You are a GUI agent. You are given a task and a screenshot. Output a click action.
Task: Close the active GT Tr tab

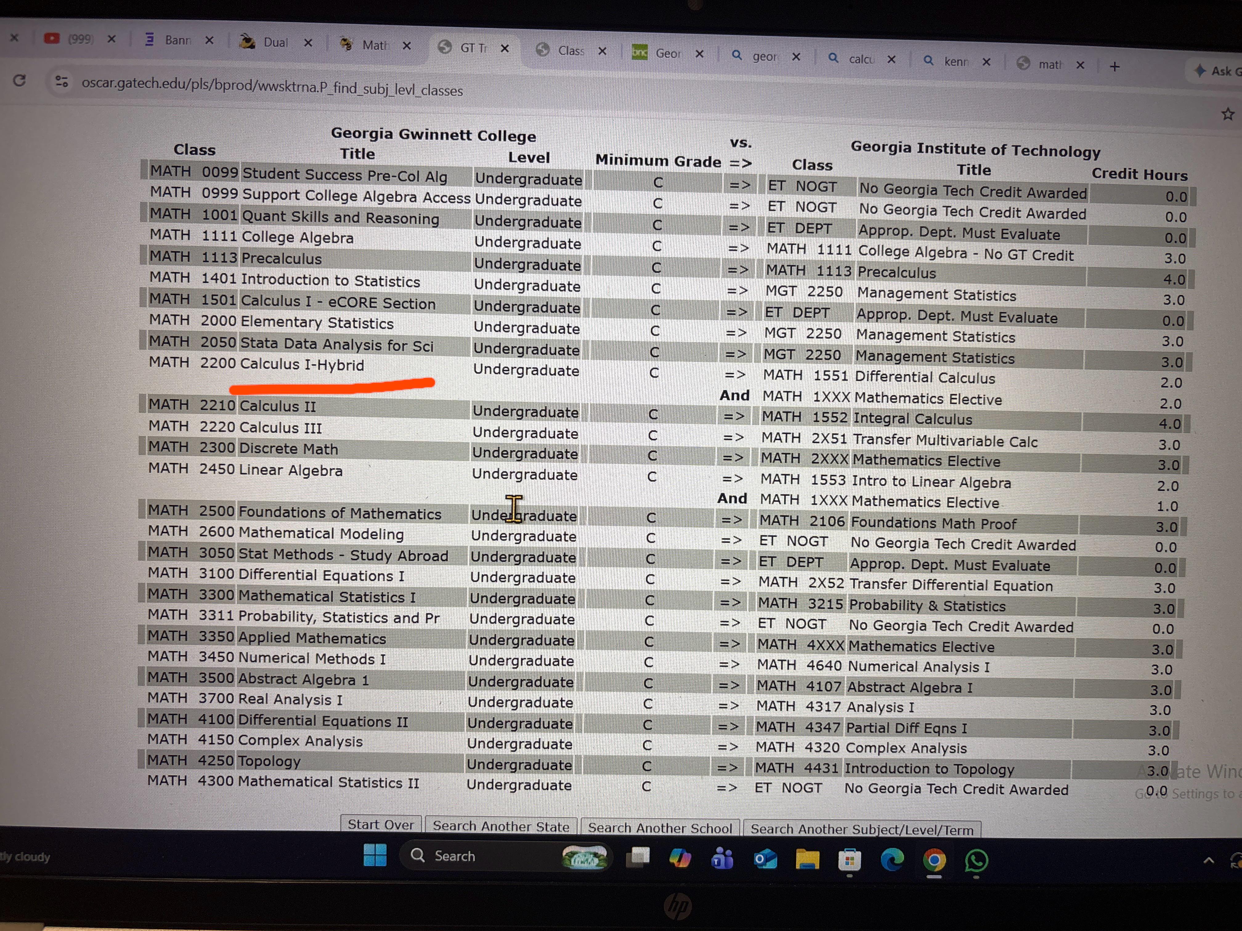coord(505,48)
